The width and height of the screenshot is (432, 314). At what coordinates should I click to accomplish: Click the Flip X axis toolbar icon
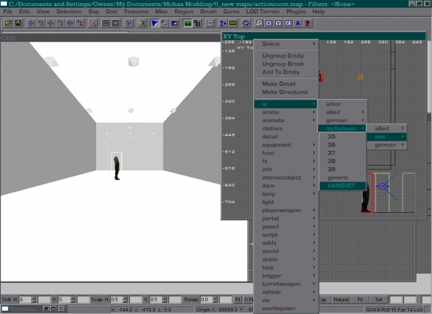click(x=31, y=23)
